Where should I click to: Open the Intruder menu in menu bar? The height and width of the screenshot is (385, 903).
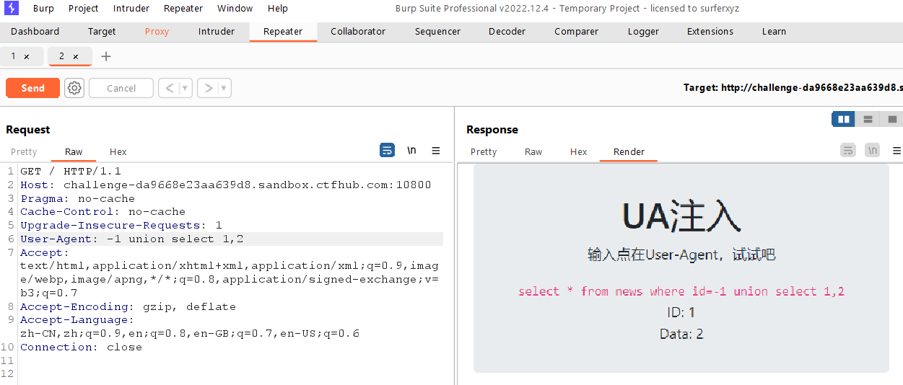coord(131,9)
